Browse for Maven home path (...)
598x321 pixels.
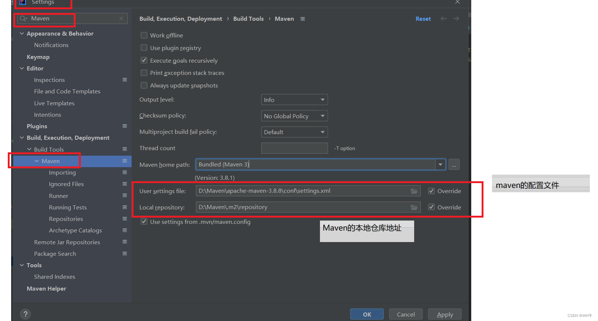(x=454, y=165)
